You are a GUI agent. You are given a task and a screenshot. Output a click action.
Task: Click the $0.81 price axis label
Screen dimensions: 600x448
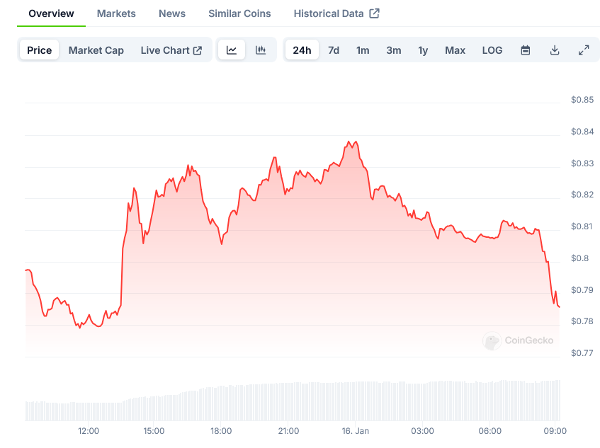[x=582, y=226]
